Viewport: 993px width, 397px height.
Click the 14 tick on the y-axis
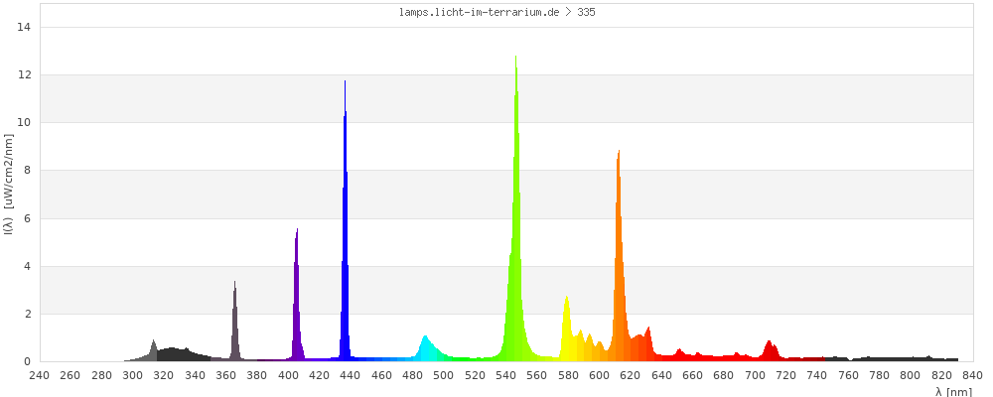(27, 27)
